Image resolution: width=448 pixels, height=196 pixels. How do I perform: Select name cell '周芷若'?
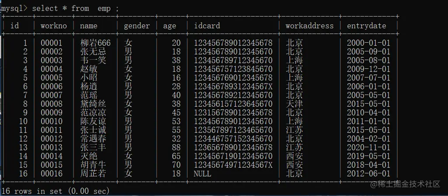point(93,173)
